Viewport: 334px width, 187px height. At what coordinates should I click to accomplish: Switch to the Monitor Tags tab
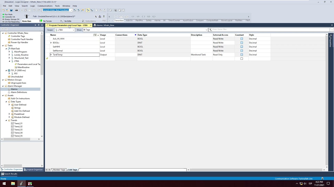tap(59, 170)
